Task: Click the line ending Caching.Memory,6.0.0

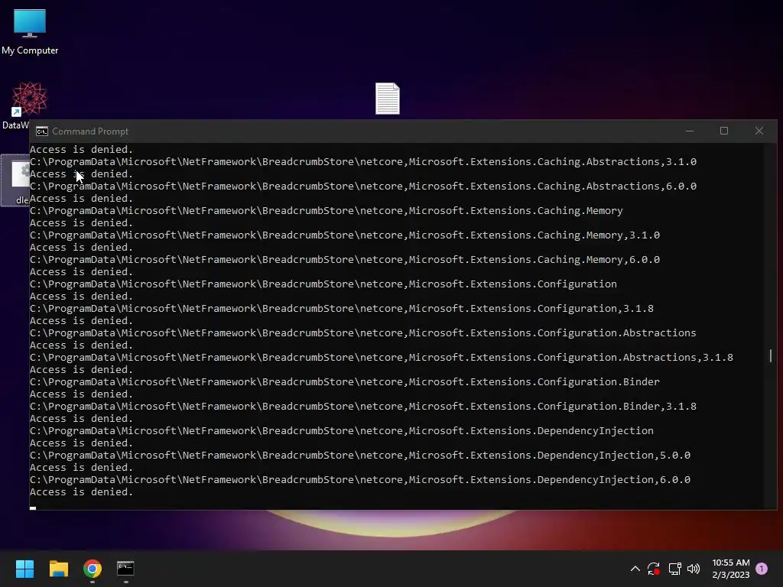Action: tap(345, 260)
